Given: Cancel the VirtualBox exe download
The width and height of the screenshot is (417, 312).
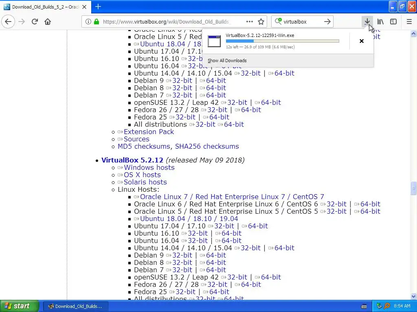Looking at the screenshot, I should tap(362, 41).
